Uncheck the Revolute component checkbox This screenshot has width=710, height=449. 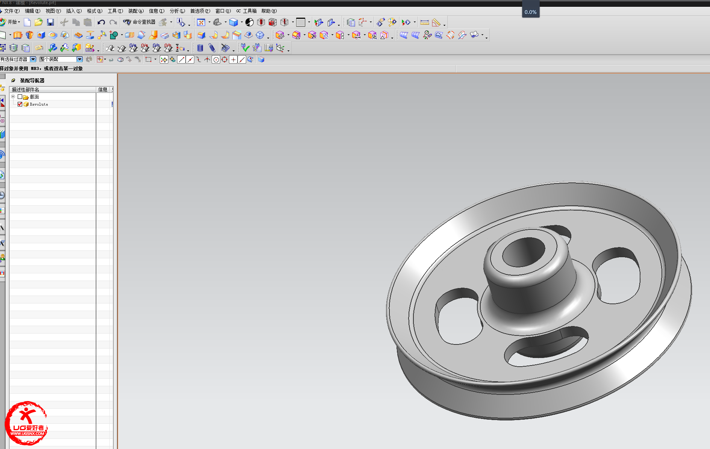[20, 104]
